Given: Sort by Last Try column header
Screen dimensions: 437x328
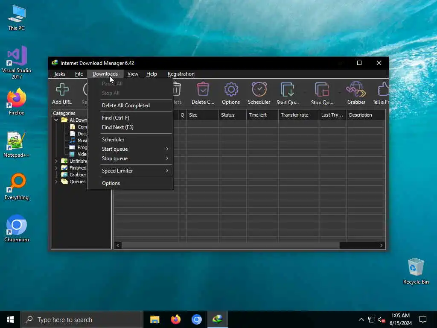Looking at the screenshot, I should pos(332,115).
